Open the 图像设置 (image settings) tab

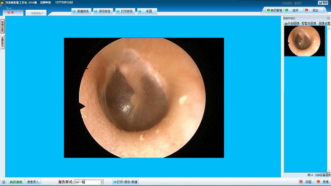(324, 23)
